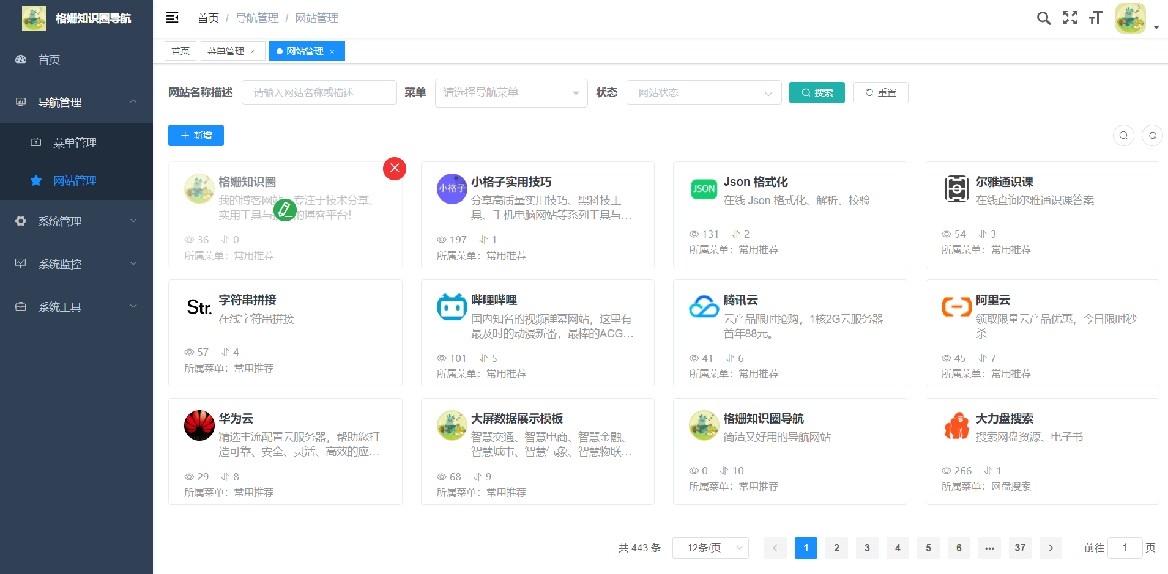This screenshot has height=574, width=1168.
Task: Toggle the sidebar collapse hamburger icon
Action: pos(173,18)
